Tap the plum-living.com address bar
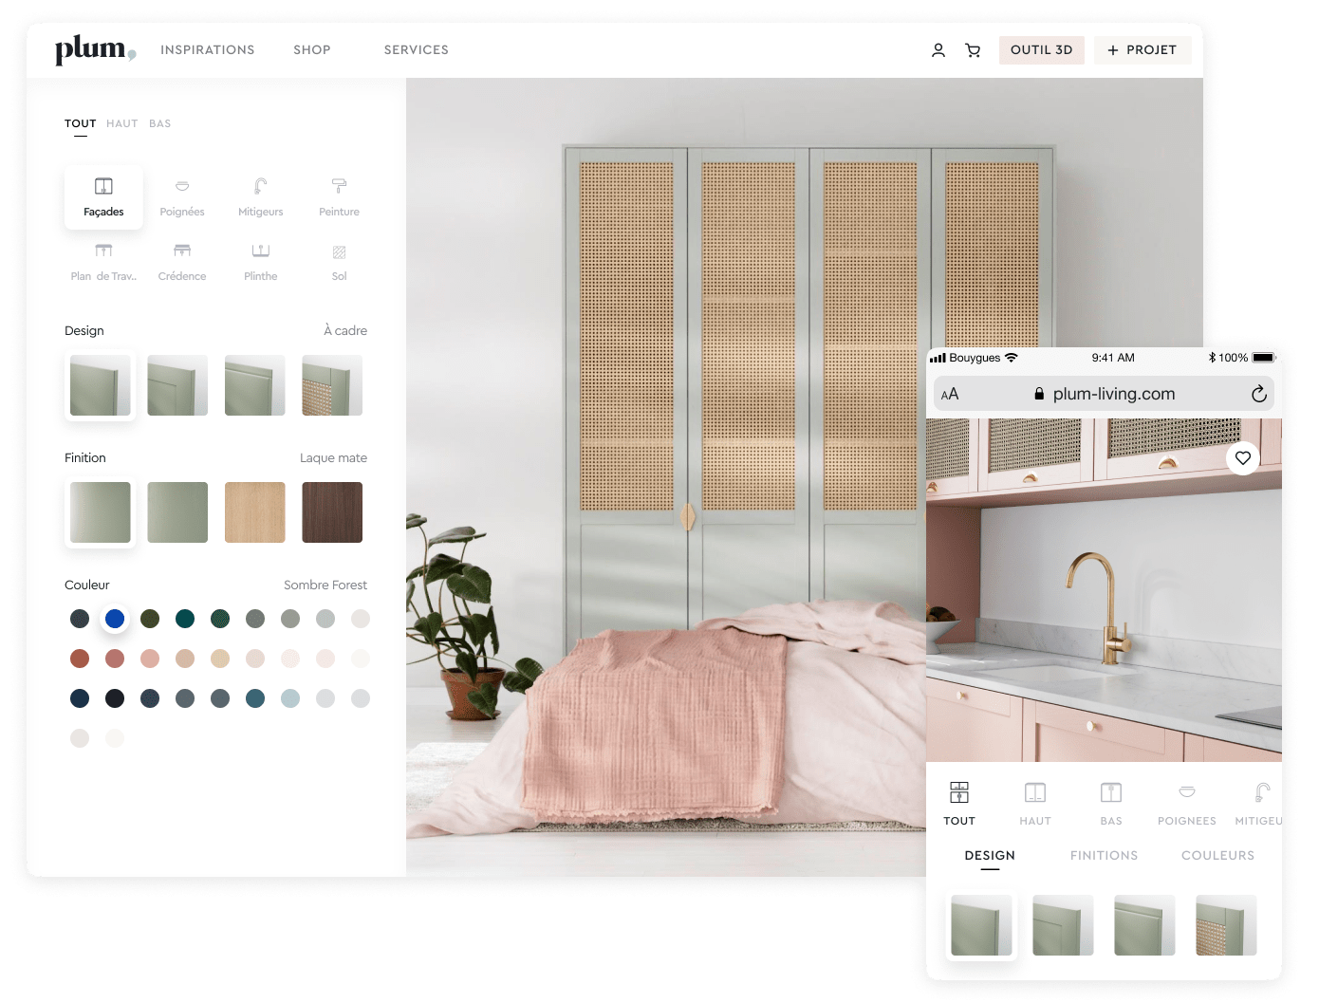This screenshot has width=1319, height=1003. coord(1104,394)
